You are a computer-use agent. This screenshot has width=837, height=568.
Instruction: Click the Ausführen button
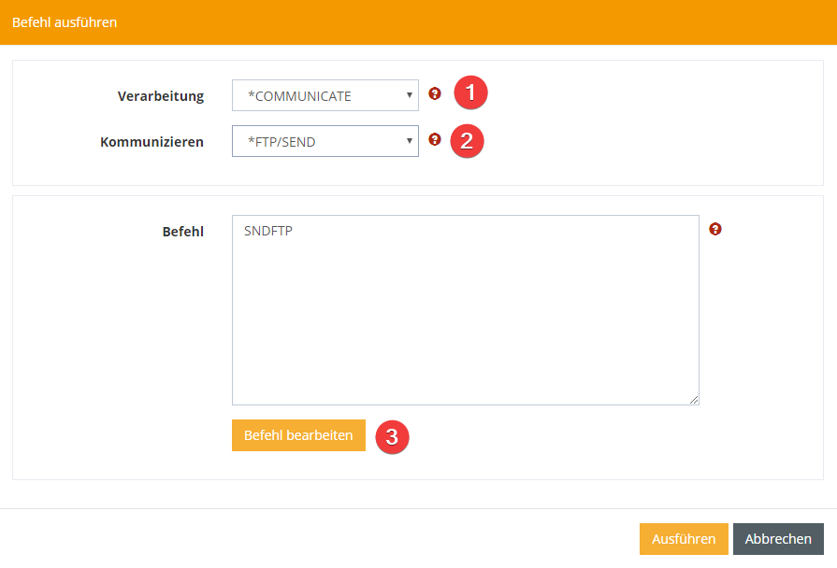[x=683, y=539]
